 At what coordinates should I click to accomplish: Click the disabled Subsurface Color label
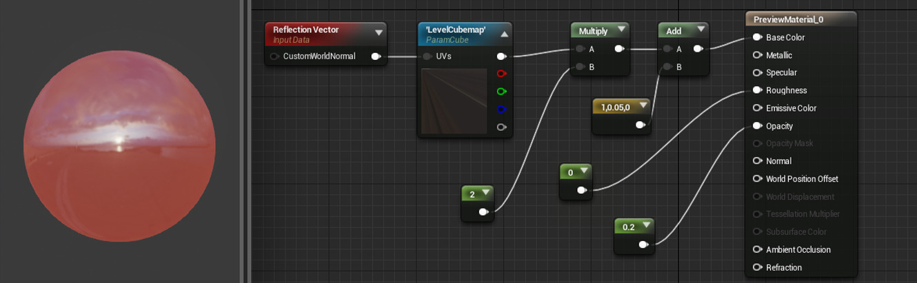796,232
